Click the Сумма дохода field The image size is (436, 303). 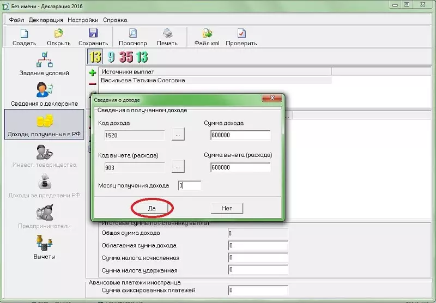click(240, 135)
